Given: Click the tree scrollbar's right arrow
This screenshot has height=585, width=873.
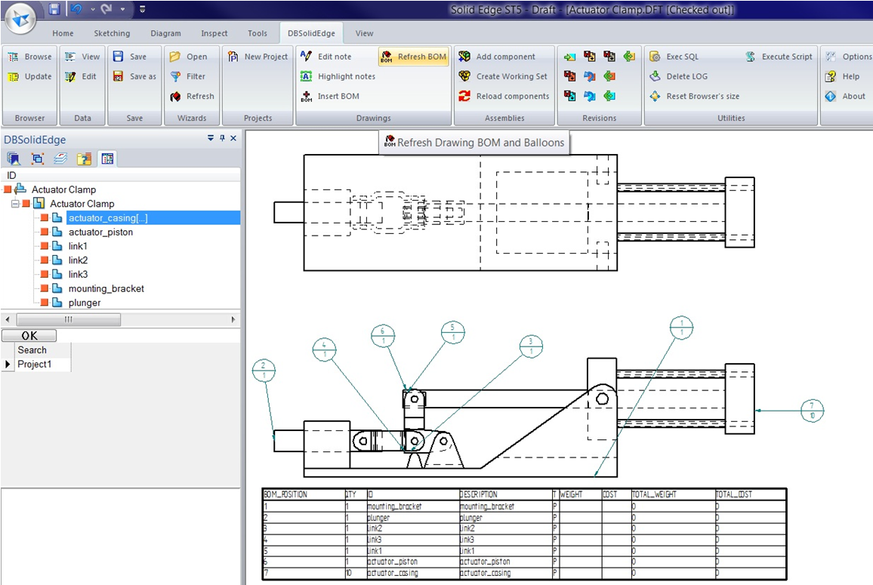Looking at the screenshot, I should [x=233, y=319].
